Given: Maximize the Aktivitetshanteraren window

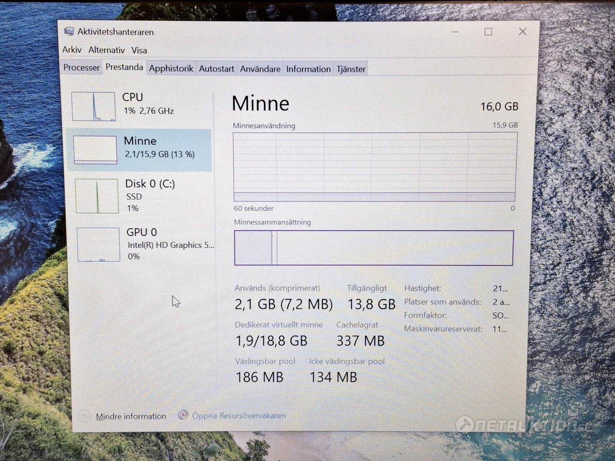Looking at the screenshot, I should point(488,32).
